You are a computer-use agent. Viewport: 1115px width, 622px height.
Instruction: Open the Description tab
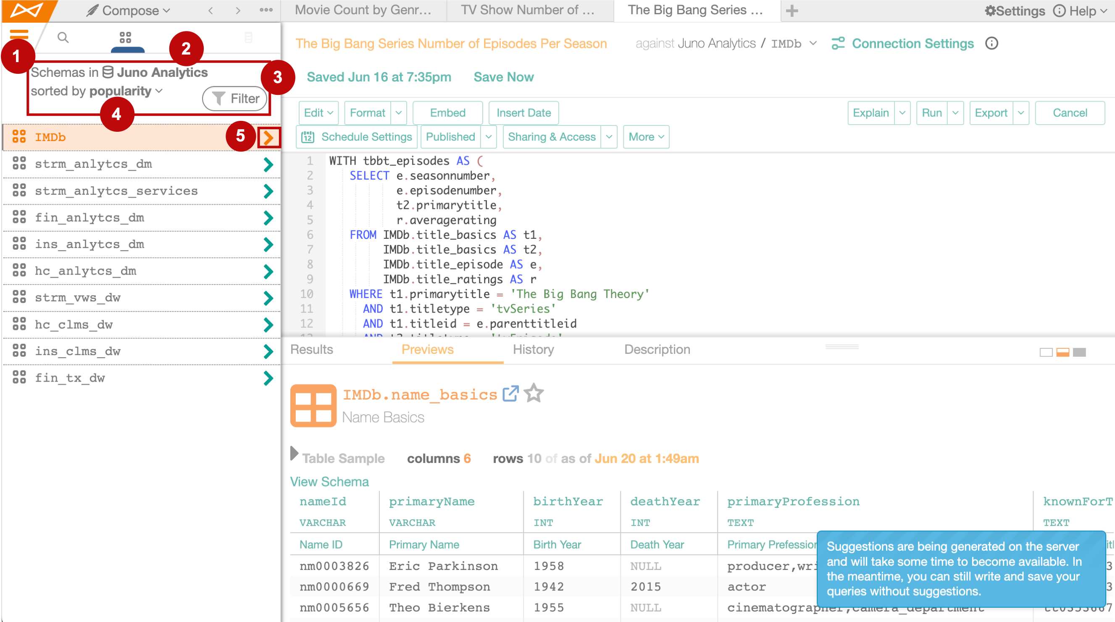(657, 350)
